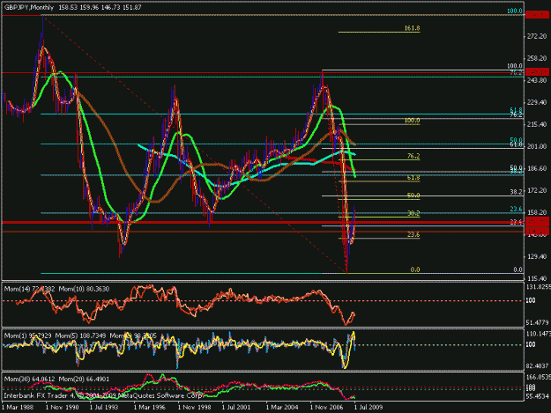Click the 1 Nov 1990 date label
The height and width of the screenshot is (413, 551).
click(63, 407)
